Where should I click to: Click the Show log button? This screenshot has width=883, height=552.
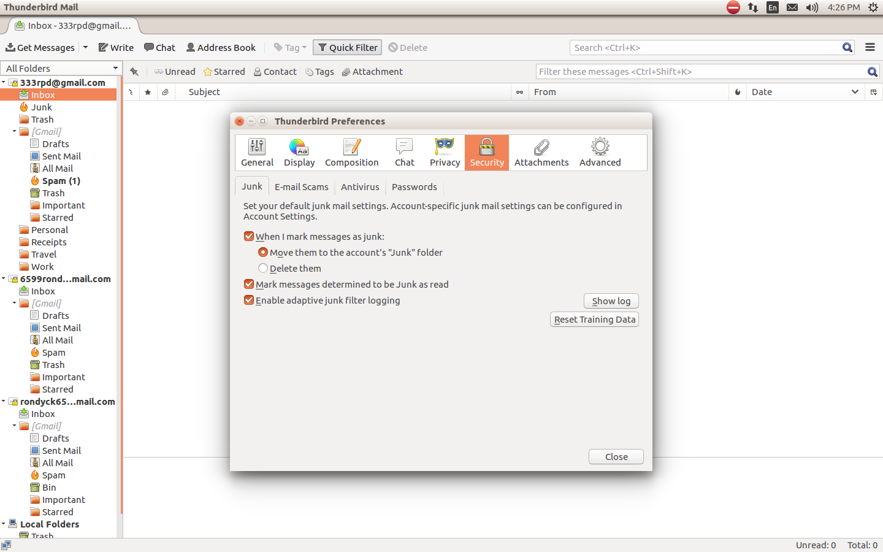tap(611, 301)
